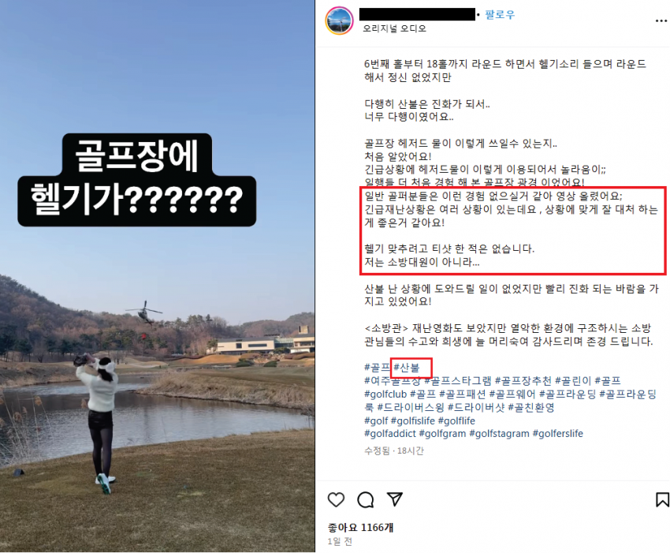Open the #golfstagram hashtag
The image size is (670, 553).
tap(499, 434)
